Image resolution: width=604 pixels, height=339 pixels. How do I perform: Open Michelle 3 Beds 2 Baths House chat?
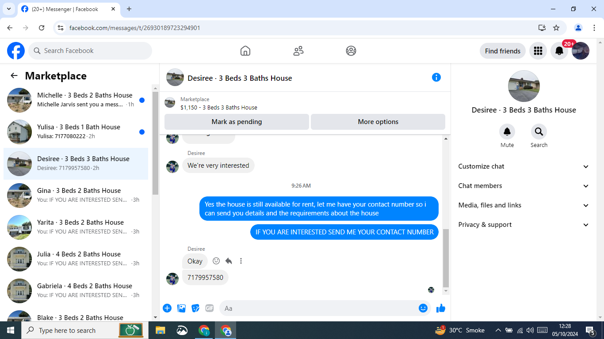tap(76, 100)
